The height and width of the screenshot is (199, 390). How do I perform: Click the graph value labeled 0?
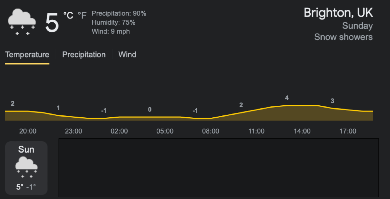pyautogui.click(x=149, y=110)
